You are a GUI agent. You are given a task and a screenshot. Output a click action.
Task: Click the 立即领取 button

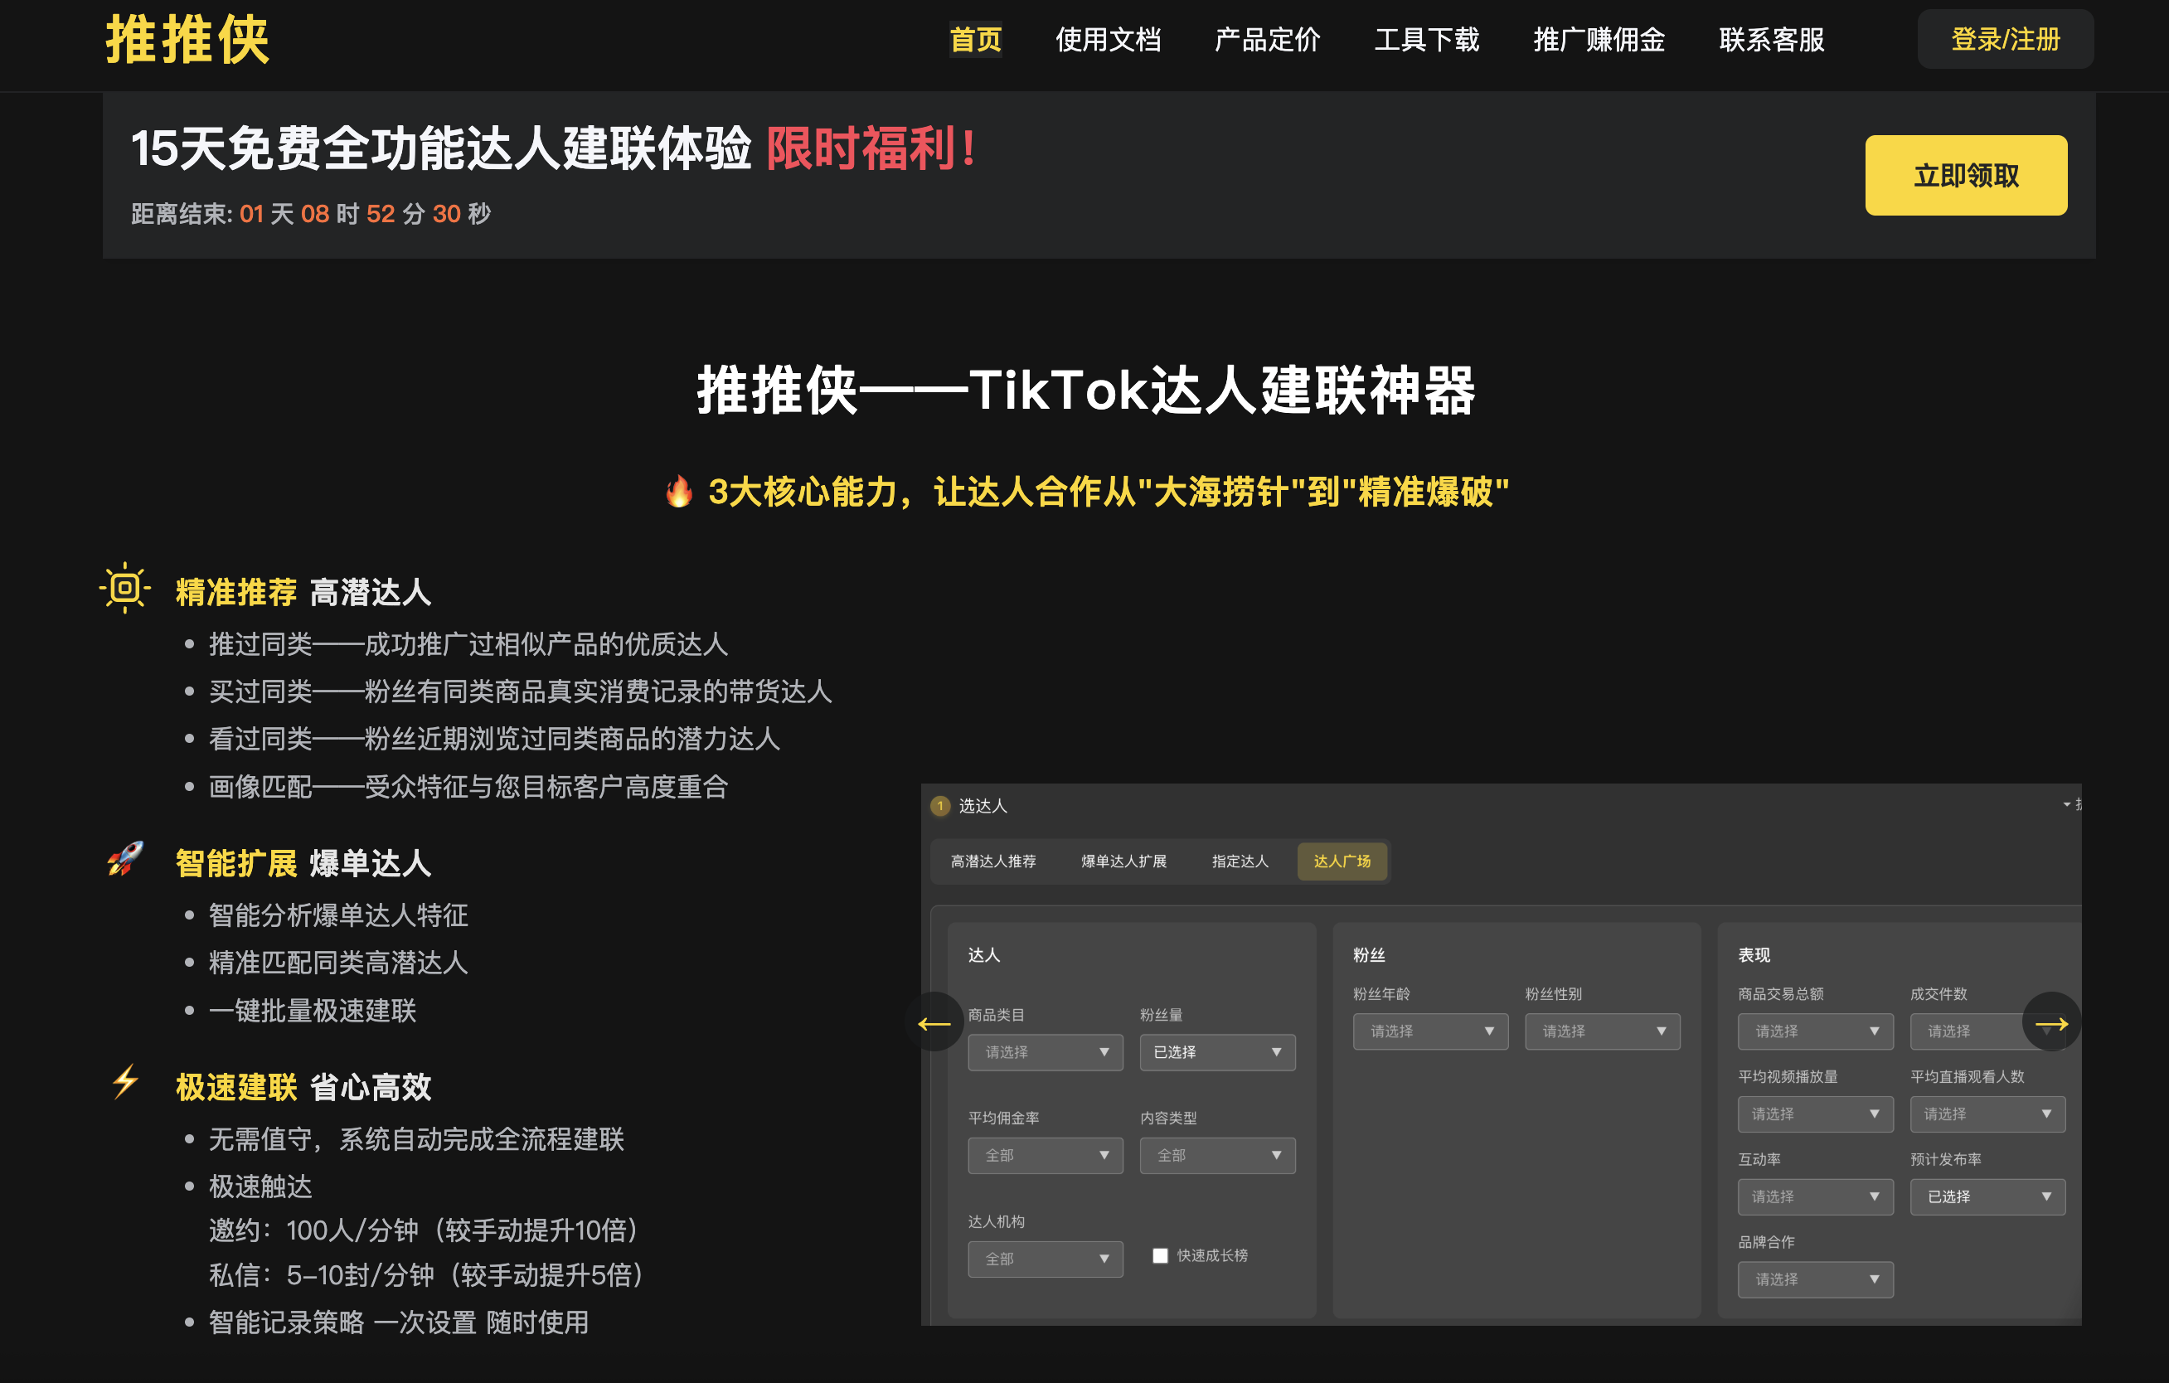coord(1967,176)
